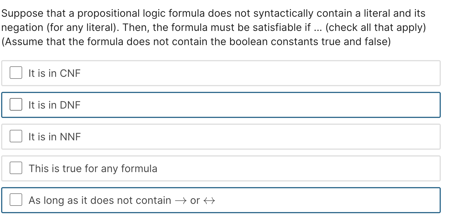Check "This is true for any formula"
455x220 pixels.
[x=16, y=168]
